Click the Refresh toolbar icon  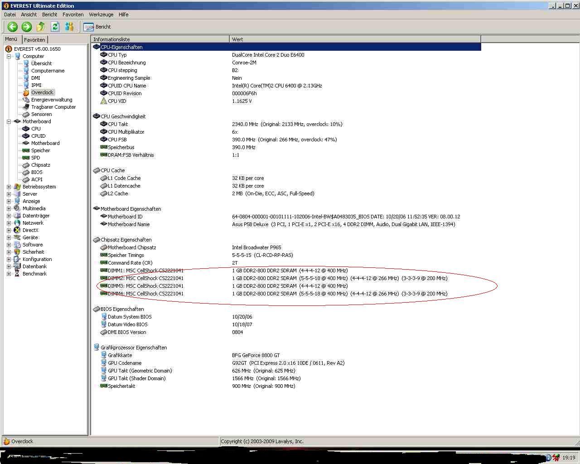[x=55, y=27]
